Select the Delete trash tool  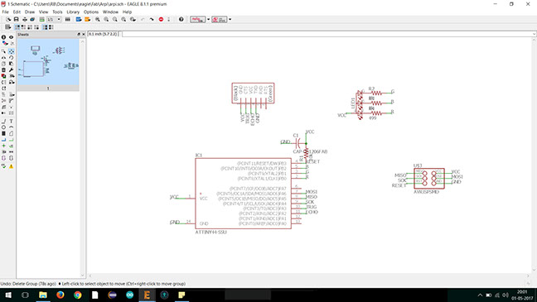(4, 70)
